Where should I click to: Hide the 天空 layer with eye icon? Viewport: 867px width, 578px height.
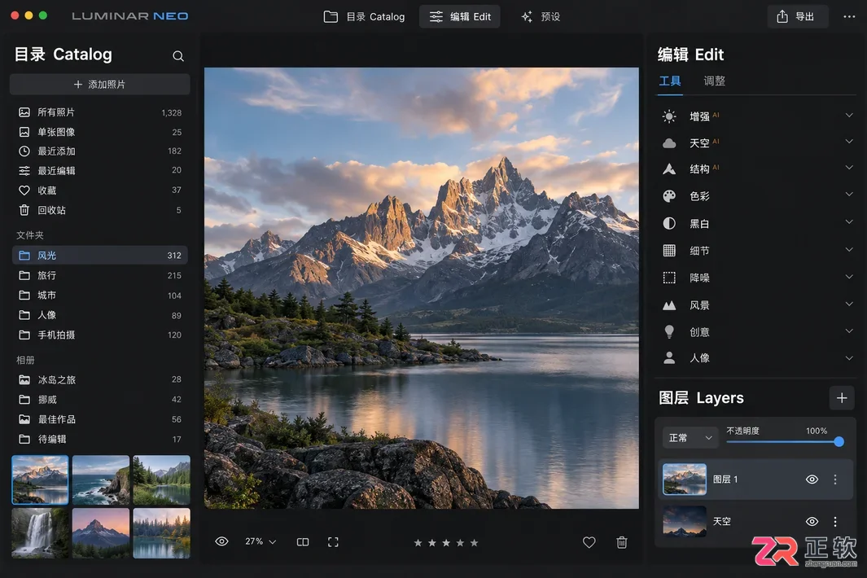(x=812, y=522)
